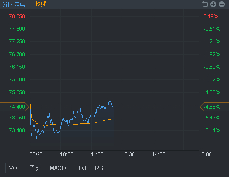Screen dimensions: 229x177
Task: Click the 16:00 time axis label
Action: pyautogui.click(x=205, y=154)
